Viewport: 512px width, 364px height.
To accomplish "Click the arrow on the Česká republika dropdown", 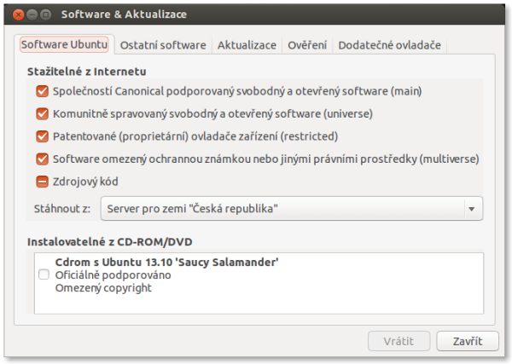I will [x=470, y=209].
